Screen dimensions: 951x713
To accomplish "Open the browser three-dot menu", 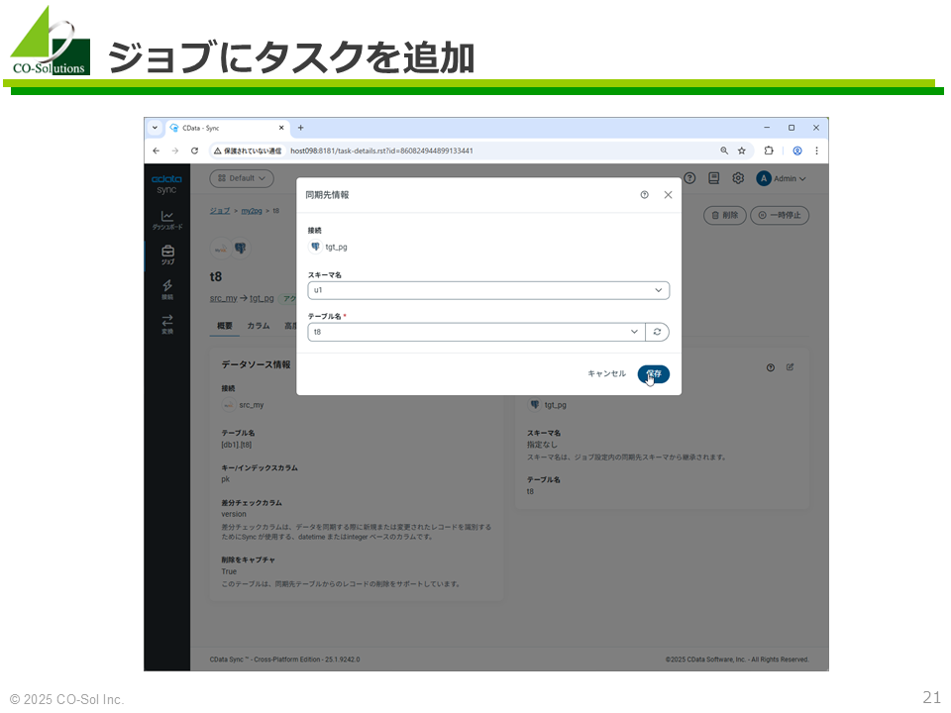I will pos(816,151).
